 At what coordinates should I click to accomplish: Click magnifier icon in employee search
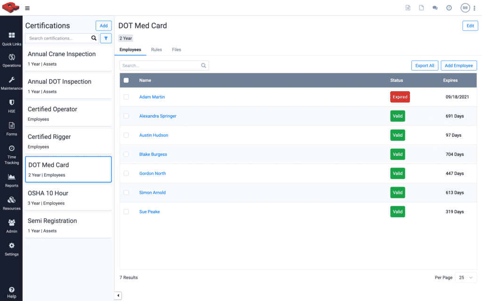tap(203, 65)
